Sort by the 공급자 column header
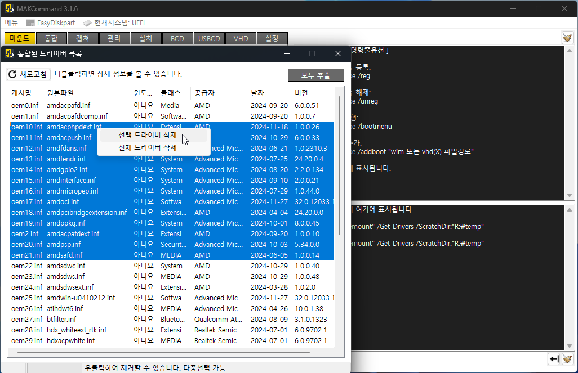The width and height of the screenshot is (578, 373). click(219, 93)
